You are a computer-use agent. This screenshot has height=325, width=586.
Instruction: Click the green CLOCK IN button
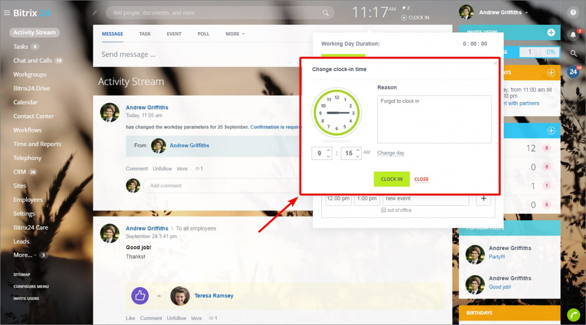[x=392, y=179]
